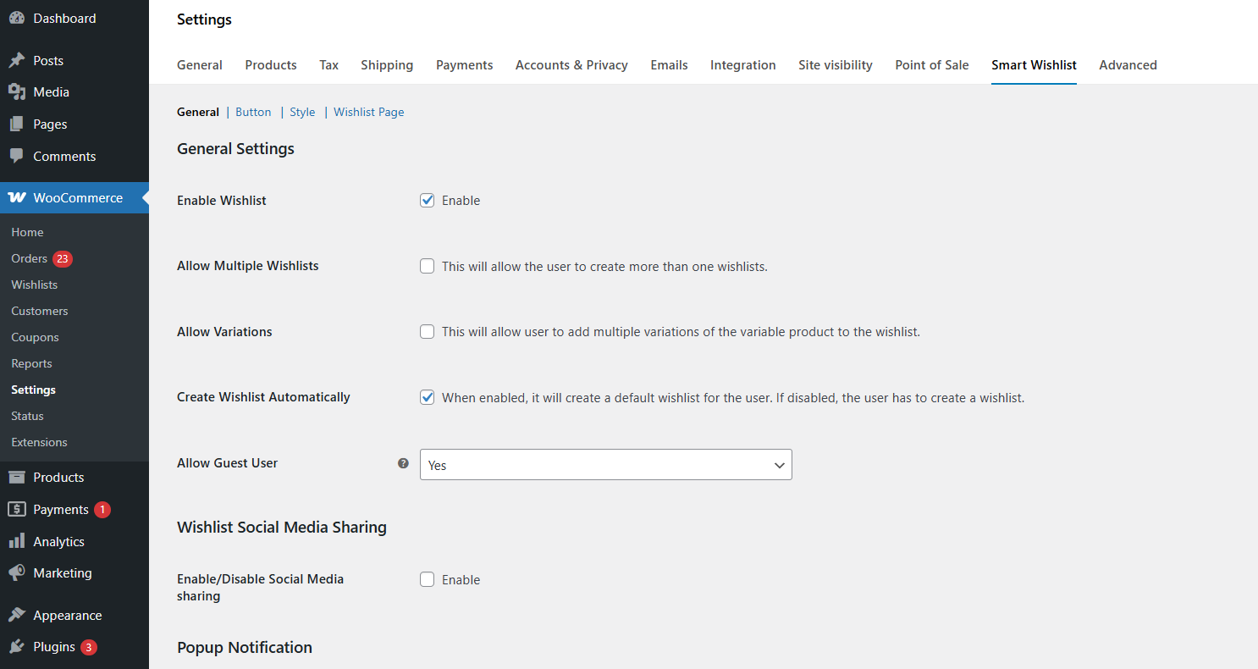
Task: Click the Marketing megaphone icon
Action: (16, 573)
